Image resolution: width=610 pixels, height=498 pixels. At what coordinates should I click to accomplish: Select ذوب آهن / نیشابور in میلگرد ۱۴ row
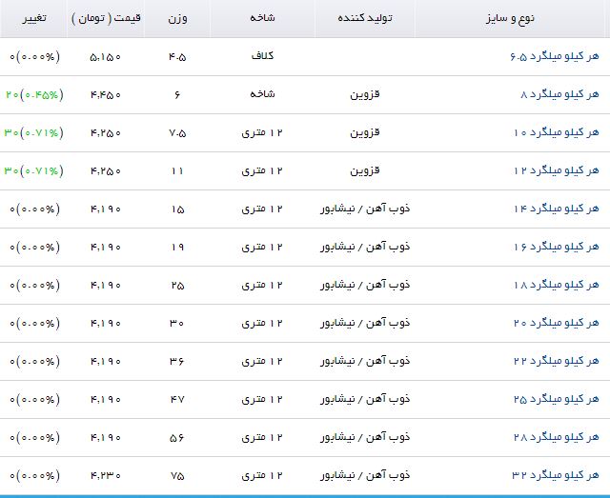tap(365, 209)
